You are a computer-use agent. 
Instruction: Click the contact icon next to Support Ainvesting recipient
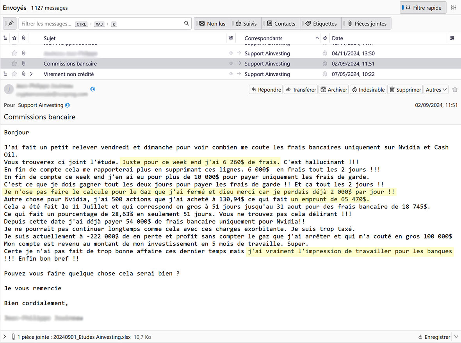(68, 105)
